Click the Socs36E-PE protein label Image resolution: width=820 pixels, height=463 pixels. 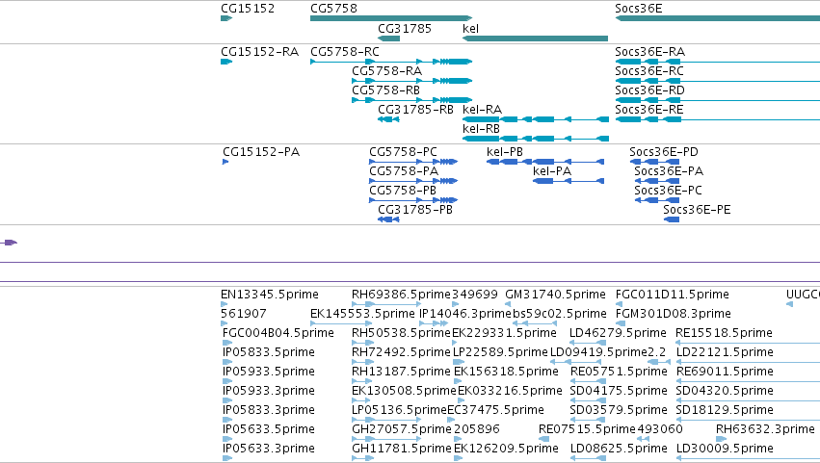click(x=697, y=210)
